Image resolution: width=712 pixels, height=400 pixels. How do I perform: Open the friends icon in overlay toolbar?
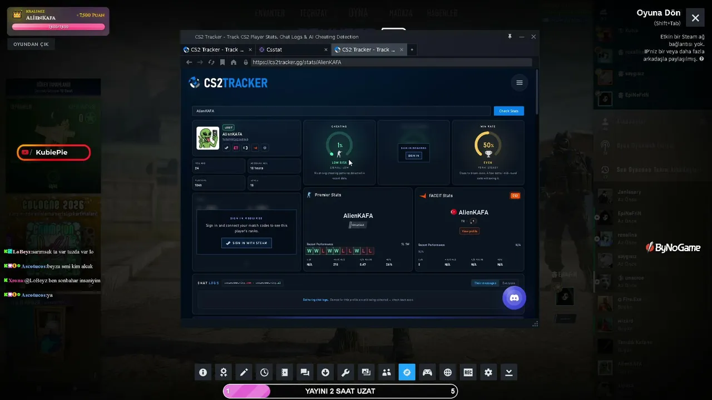(387, 372)
